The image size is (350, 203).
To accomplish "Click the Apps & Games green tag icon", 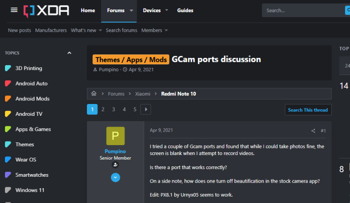I will [x=8, y=129].
